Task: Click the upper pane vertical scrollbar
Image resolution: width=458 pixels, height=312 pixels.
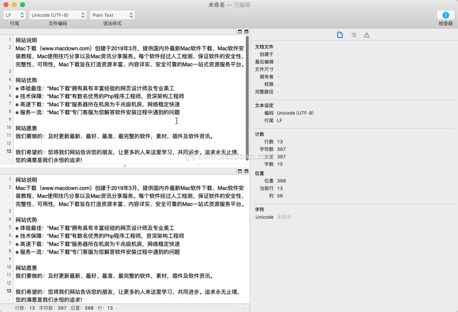Action: point(248,98)
